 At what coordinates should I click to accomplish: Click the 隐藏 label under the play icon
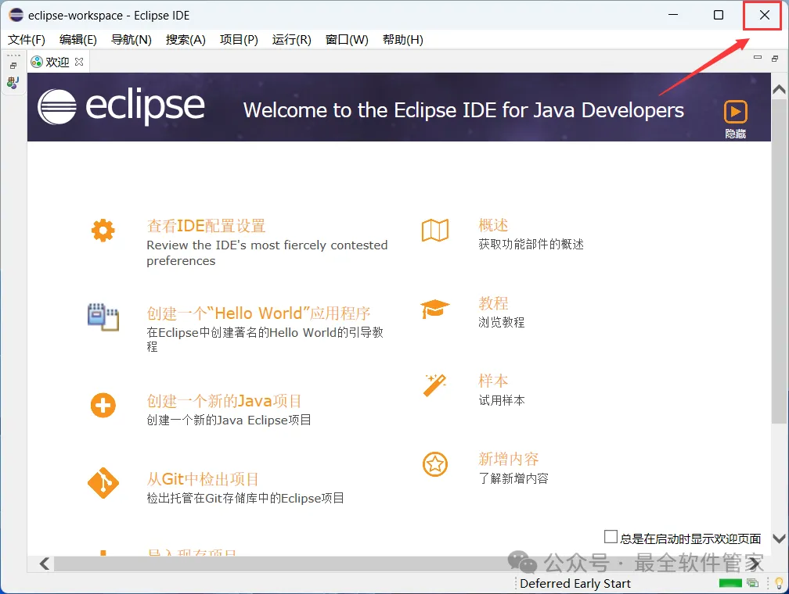(x=735, y=134)
